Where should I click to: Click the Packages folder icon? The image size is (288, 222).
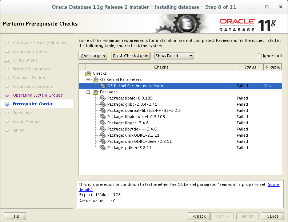tap(96, 92)
